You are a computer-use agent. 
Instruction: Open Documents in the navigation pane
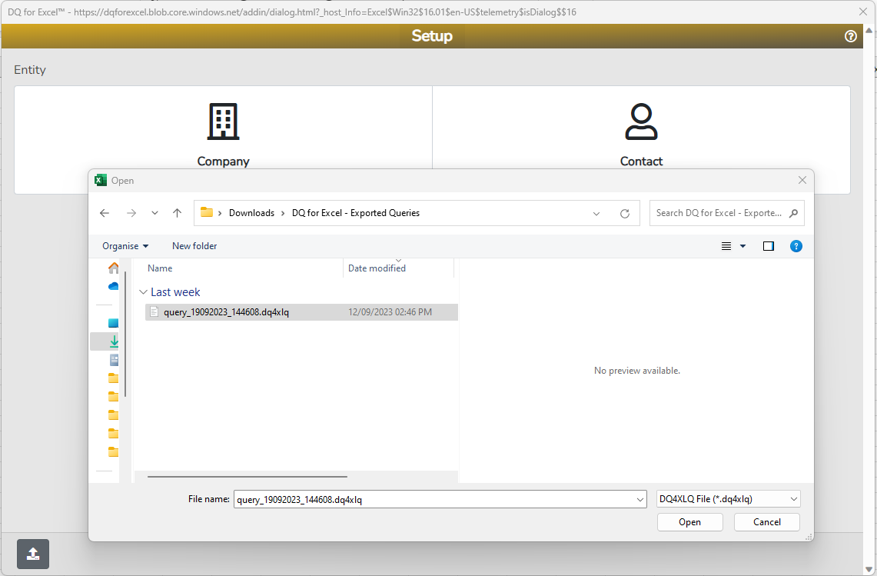point(114,360)
